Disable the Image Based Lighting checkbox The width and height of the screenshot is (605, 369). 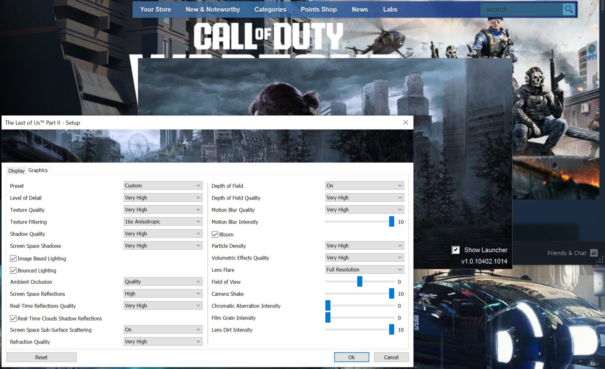[13, 259]
